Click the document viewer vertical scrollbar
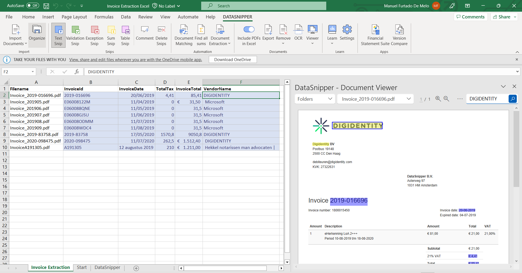522x273 pixels. (516, 149)
